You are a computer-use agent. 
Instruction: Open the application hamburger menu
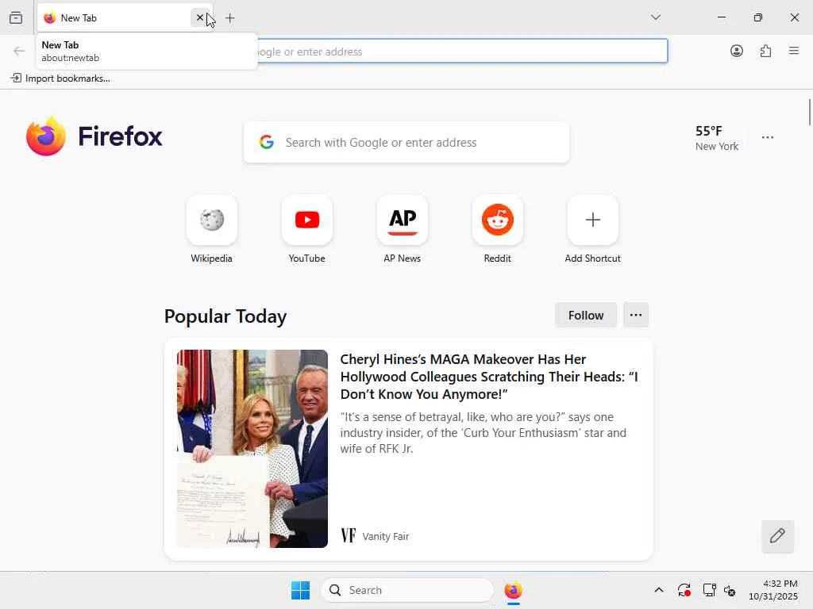click(x=794, y=51)
